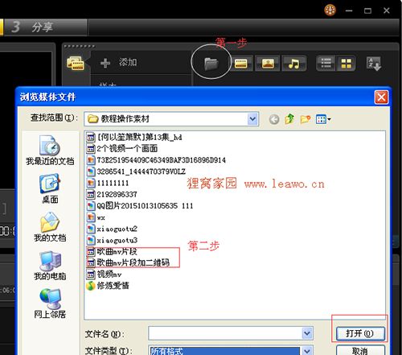This screenshot has height=355, width=402.
Task: Click the go back arrow in dialog
Action: 274,119
